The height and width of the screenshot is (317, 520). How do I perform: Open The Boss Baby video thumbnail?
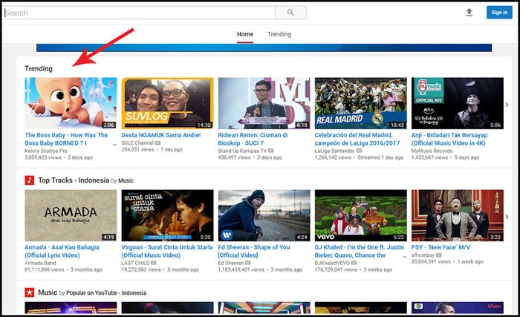click(x=71, y=103)
